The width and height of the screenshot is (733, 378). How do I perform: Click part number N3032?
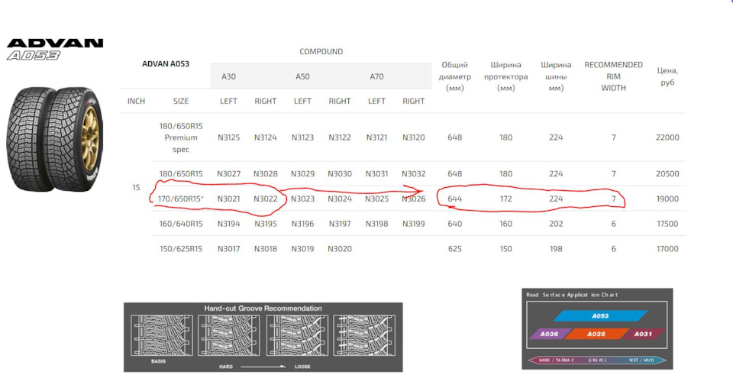coord(414,173)
